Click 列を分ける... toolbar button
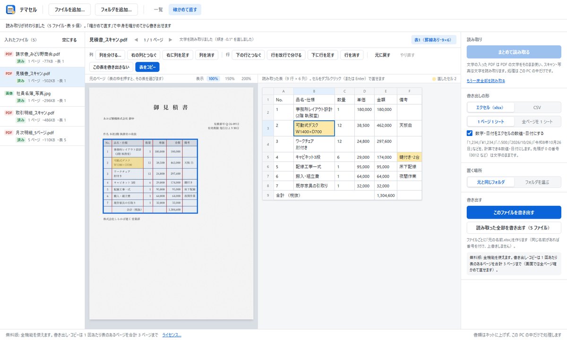 111,55
